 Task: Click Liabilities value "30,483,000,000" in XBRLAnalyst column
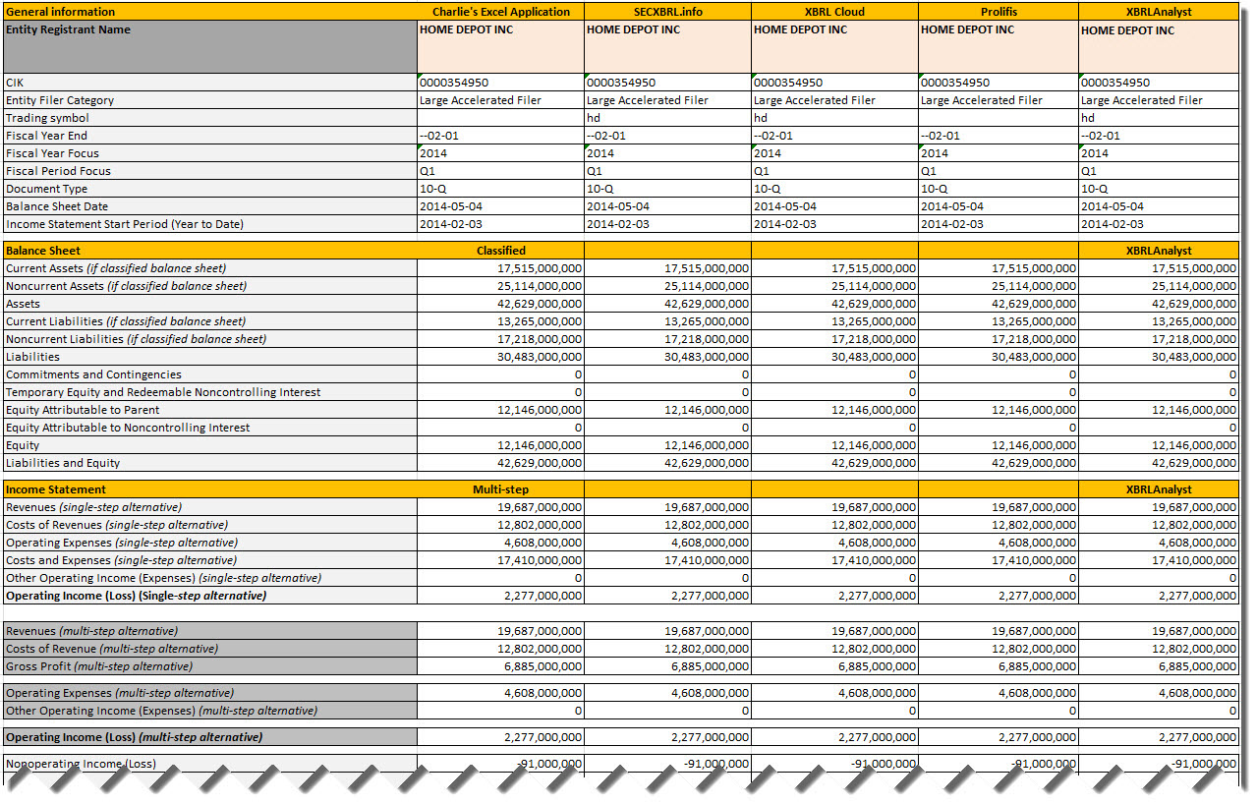[1159, 357]
